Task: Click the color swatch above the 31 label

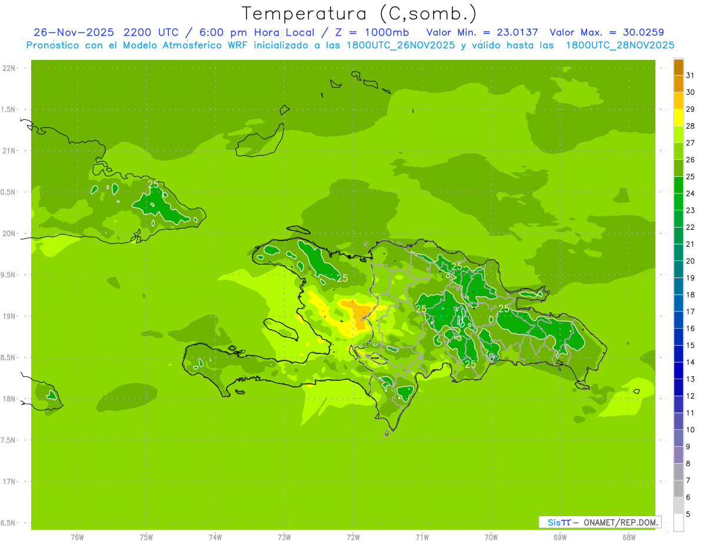Action: tap(678, 67)
